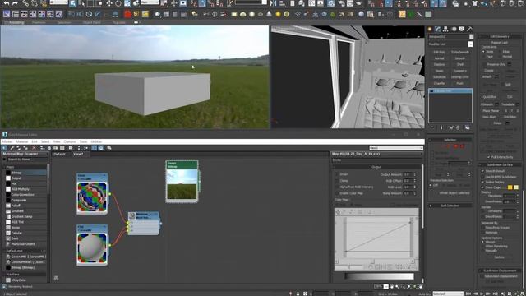Select the Polygon sub-object level icon
The width and height of the screenshot is (526, 296).
tap(455, 146)
